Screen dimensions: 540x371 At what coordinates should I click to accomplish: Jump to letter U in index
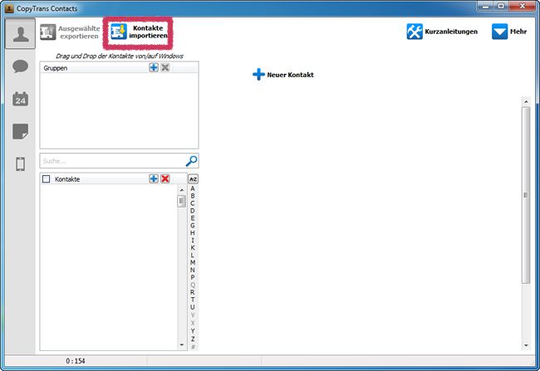tap(193, 307)
